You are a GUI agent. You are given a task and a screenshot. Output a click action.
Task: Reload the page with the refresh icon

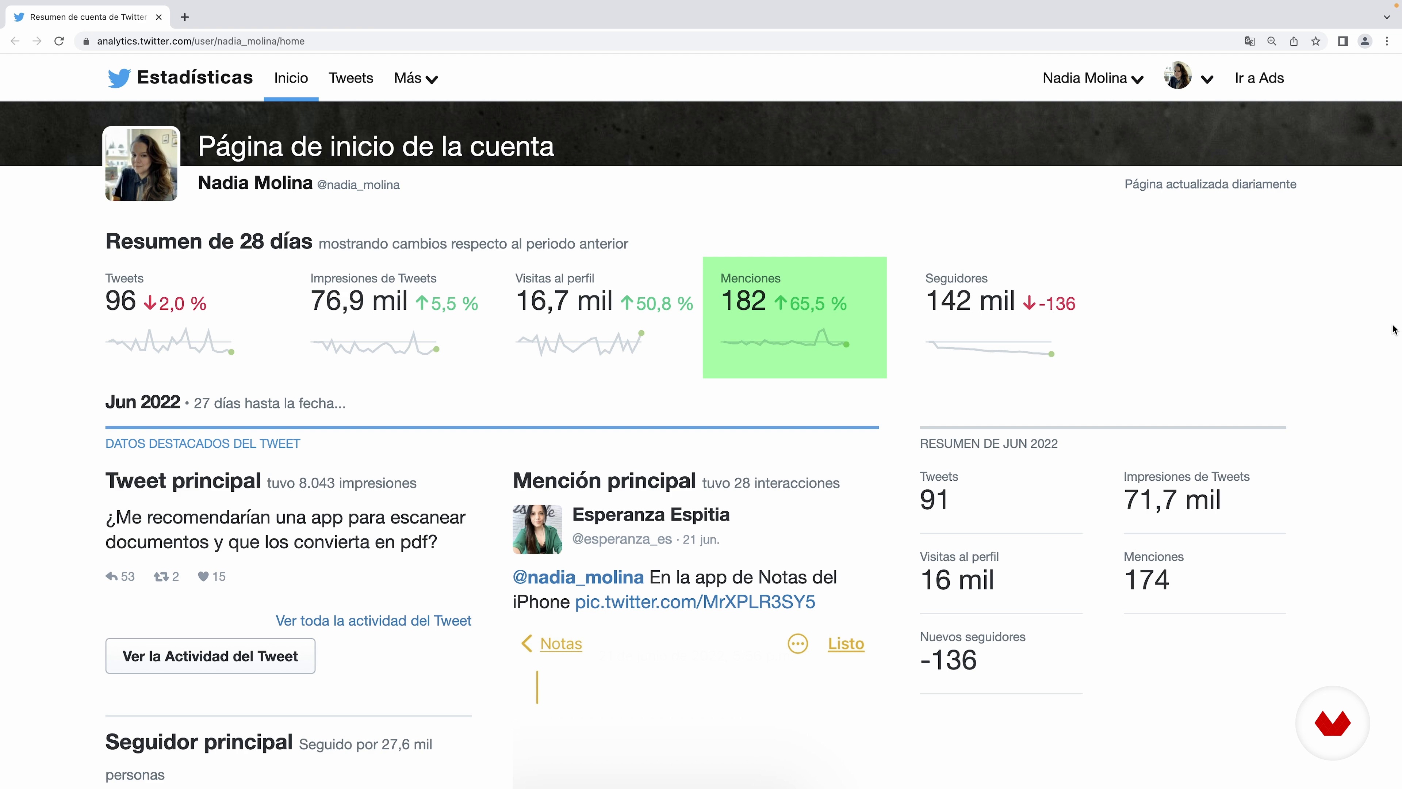(59, 41)
